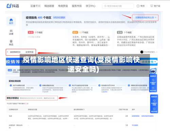Screen dimensions: 170x131
Task: Click the third step circle in 疫情处理流程
Action: [70, 86]
